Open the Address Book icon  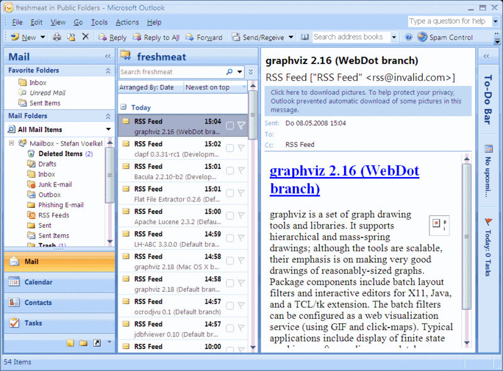305,37
